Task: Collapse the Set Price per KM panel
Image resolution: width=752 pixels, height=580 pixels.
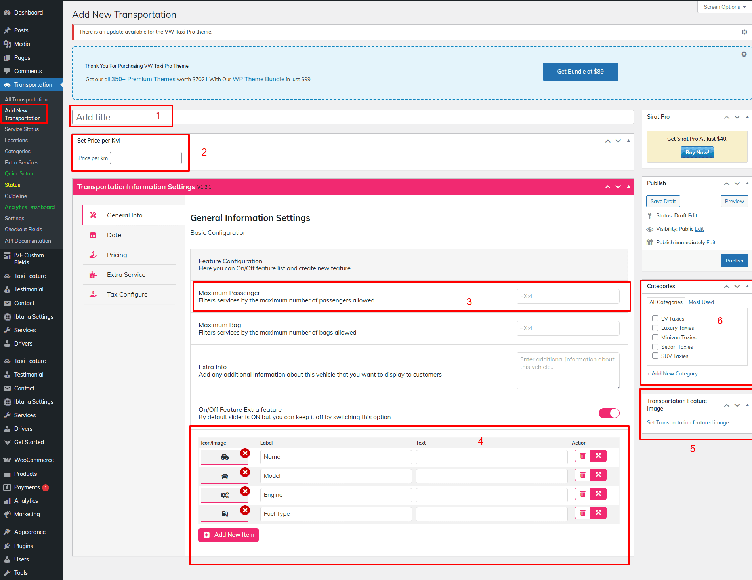Action: [x=628, y=141]
